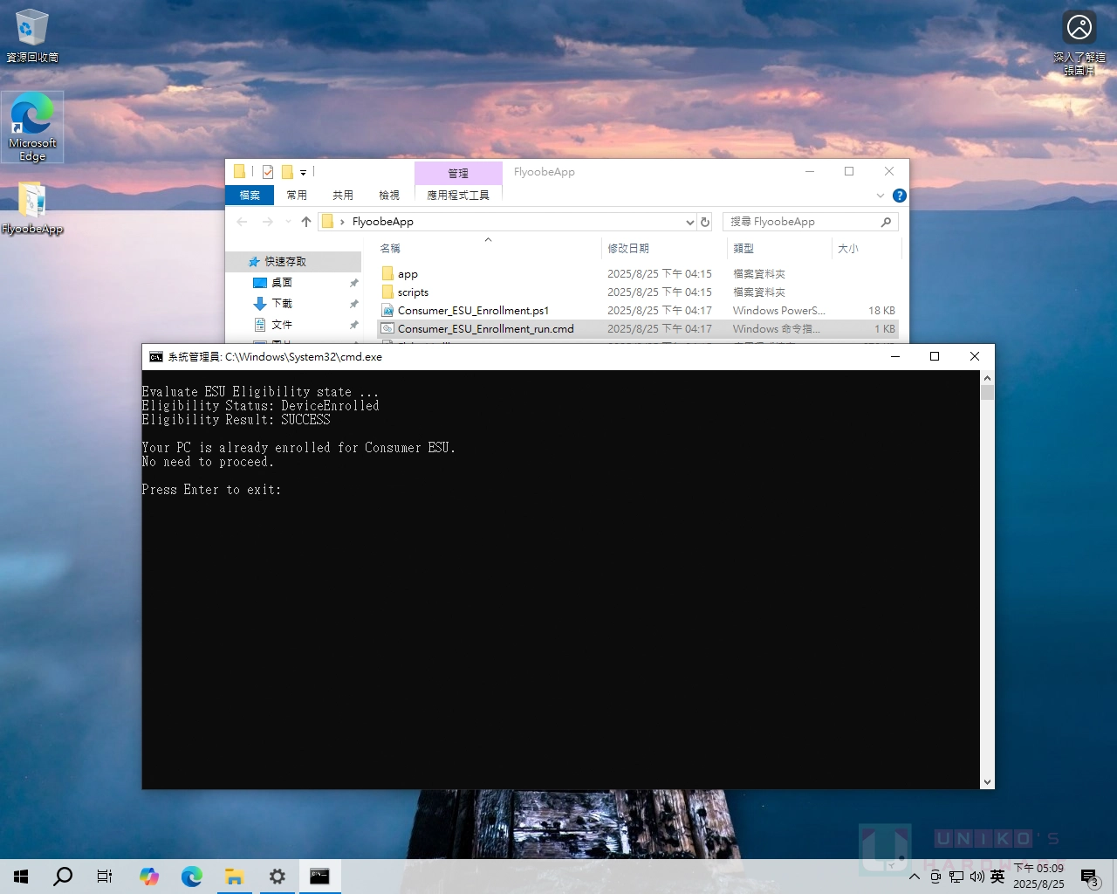Open File Explorer from the taskbar
This screenshot has width=1117, height=894.
pyautogui.click(x=234, y=877)
